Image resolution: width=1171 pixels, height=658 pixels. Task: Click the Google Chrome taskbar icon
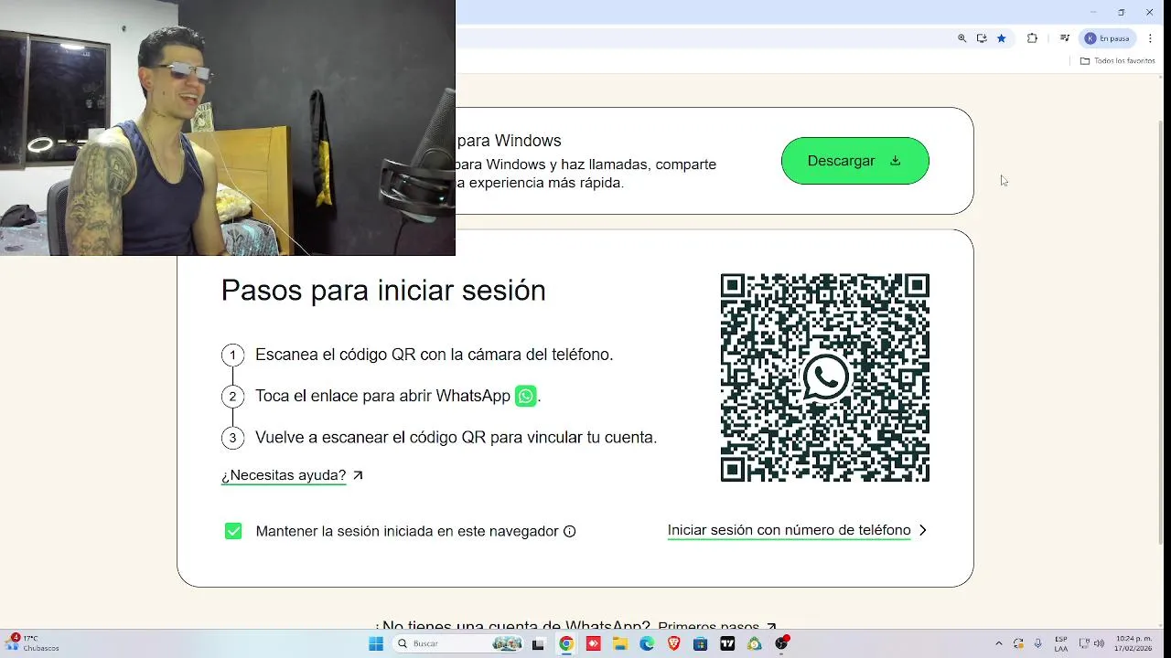(x=566, y=643)
